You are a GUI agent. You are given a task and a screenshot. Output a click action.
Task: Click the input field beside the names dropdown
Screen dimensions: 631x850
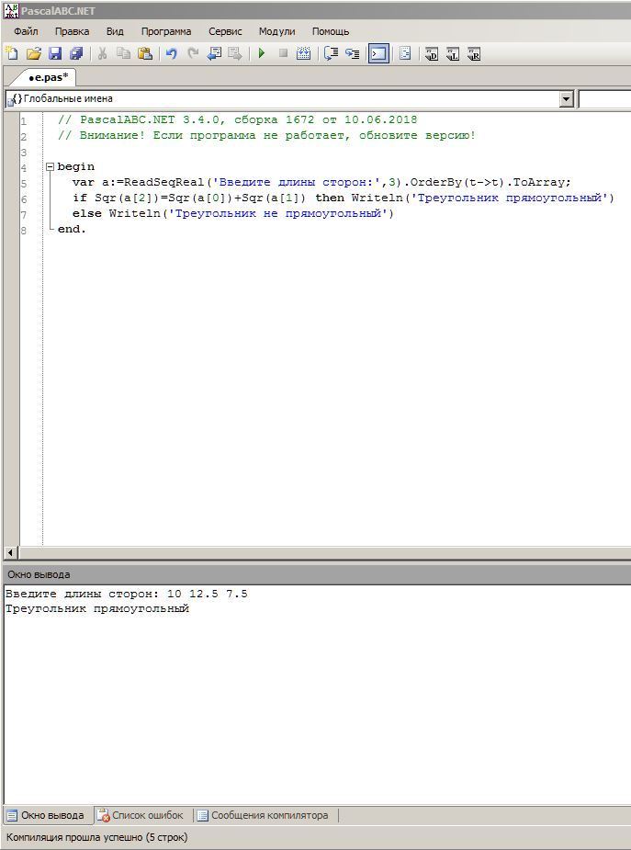[x=604, y=98]
